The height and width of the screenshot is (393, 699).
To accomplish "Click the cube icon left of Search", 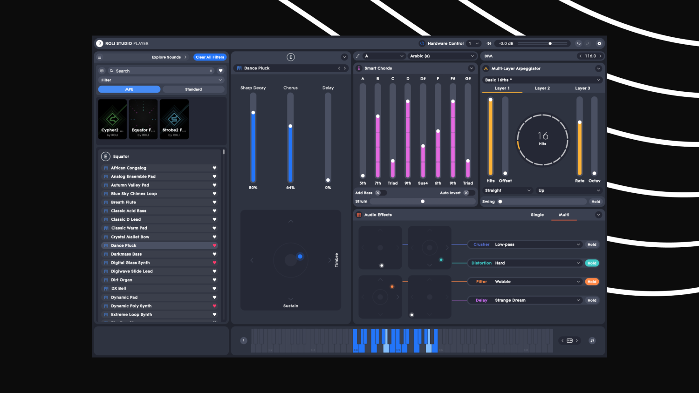I will [102, 71].
